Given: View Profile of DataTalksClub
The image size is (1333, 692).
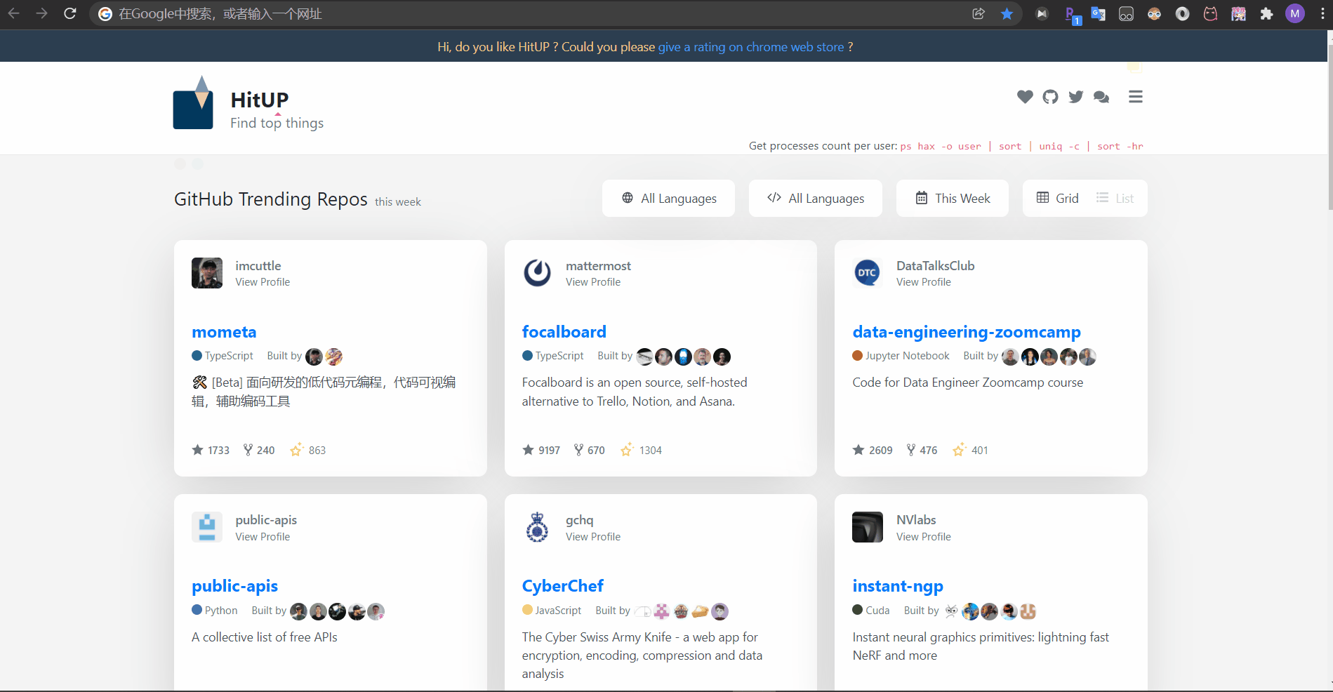Looking at the screenshot, I should pyautogui.click(x=924, y=282).
